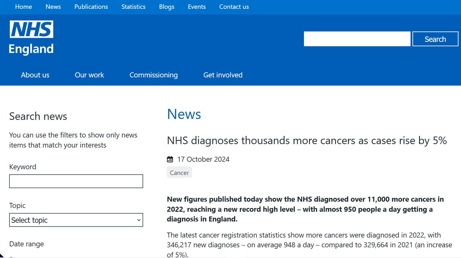Select Contact us in the top bar
This screenshot has width=461, height=258.
point(234,7)
